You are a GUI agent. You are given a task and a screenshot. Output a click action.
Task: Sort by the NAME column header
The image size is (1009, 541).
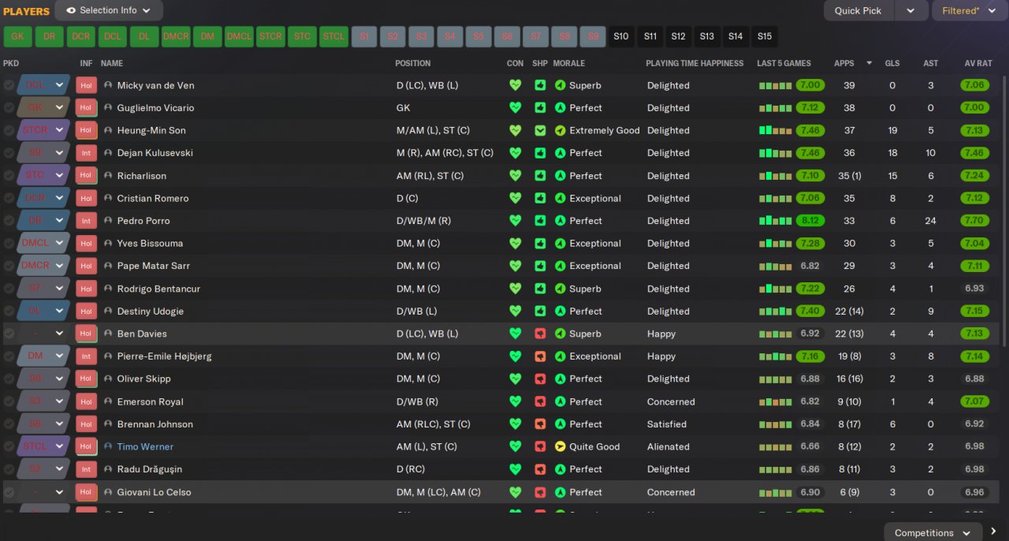point(112,63)
